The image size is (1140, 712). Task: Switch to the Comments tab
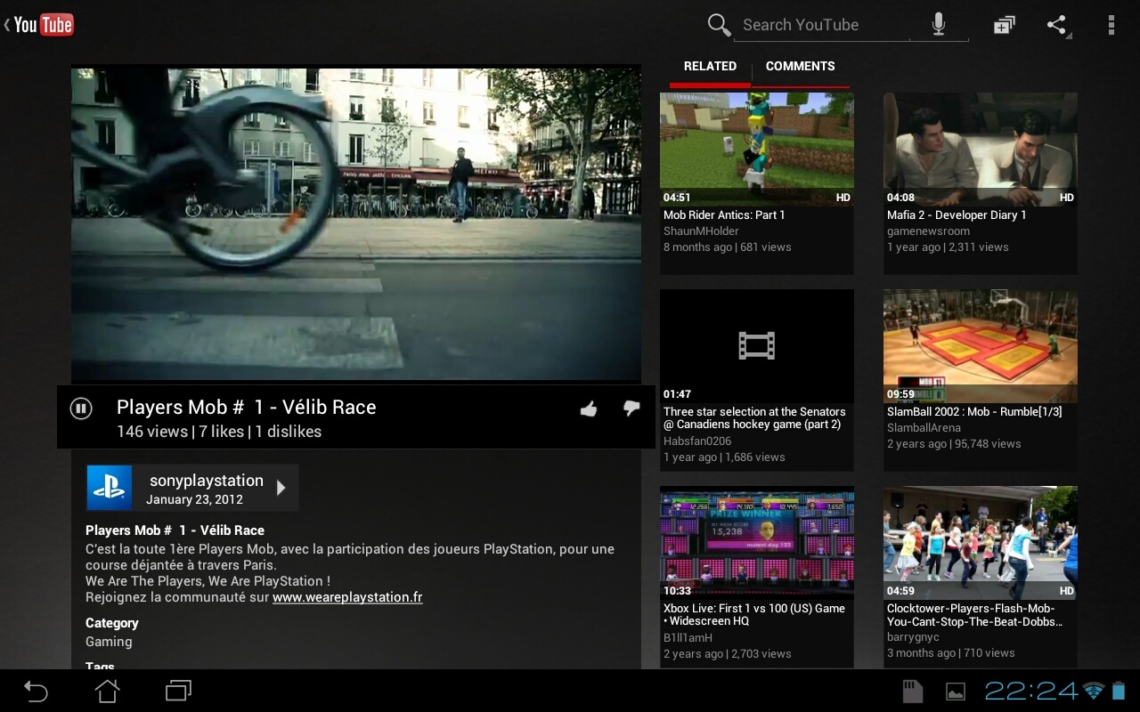(800, 66)
